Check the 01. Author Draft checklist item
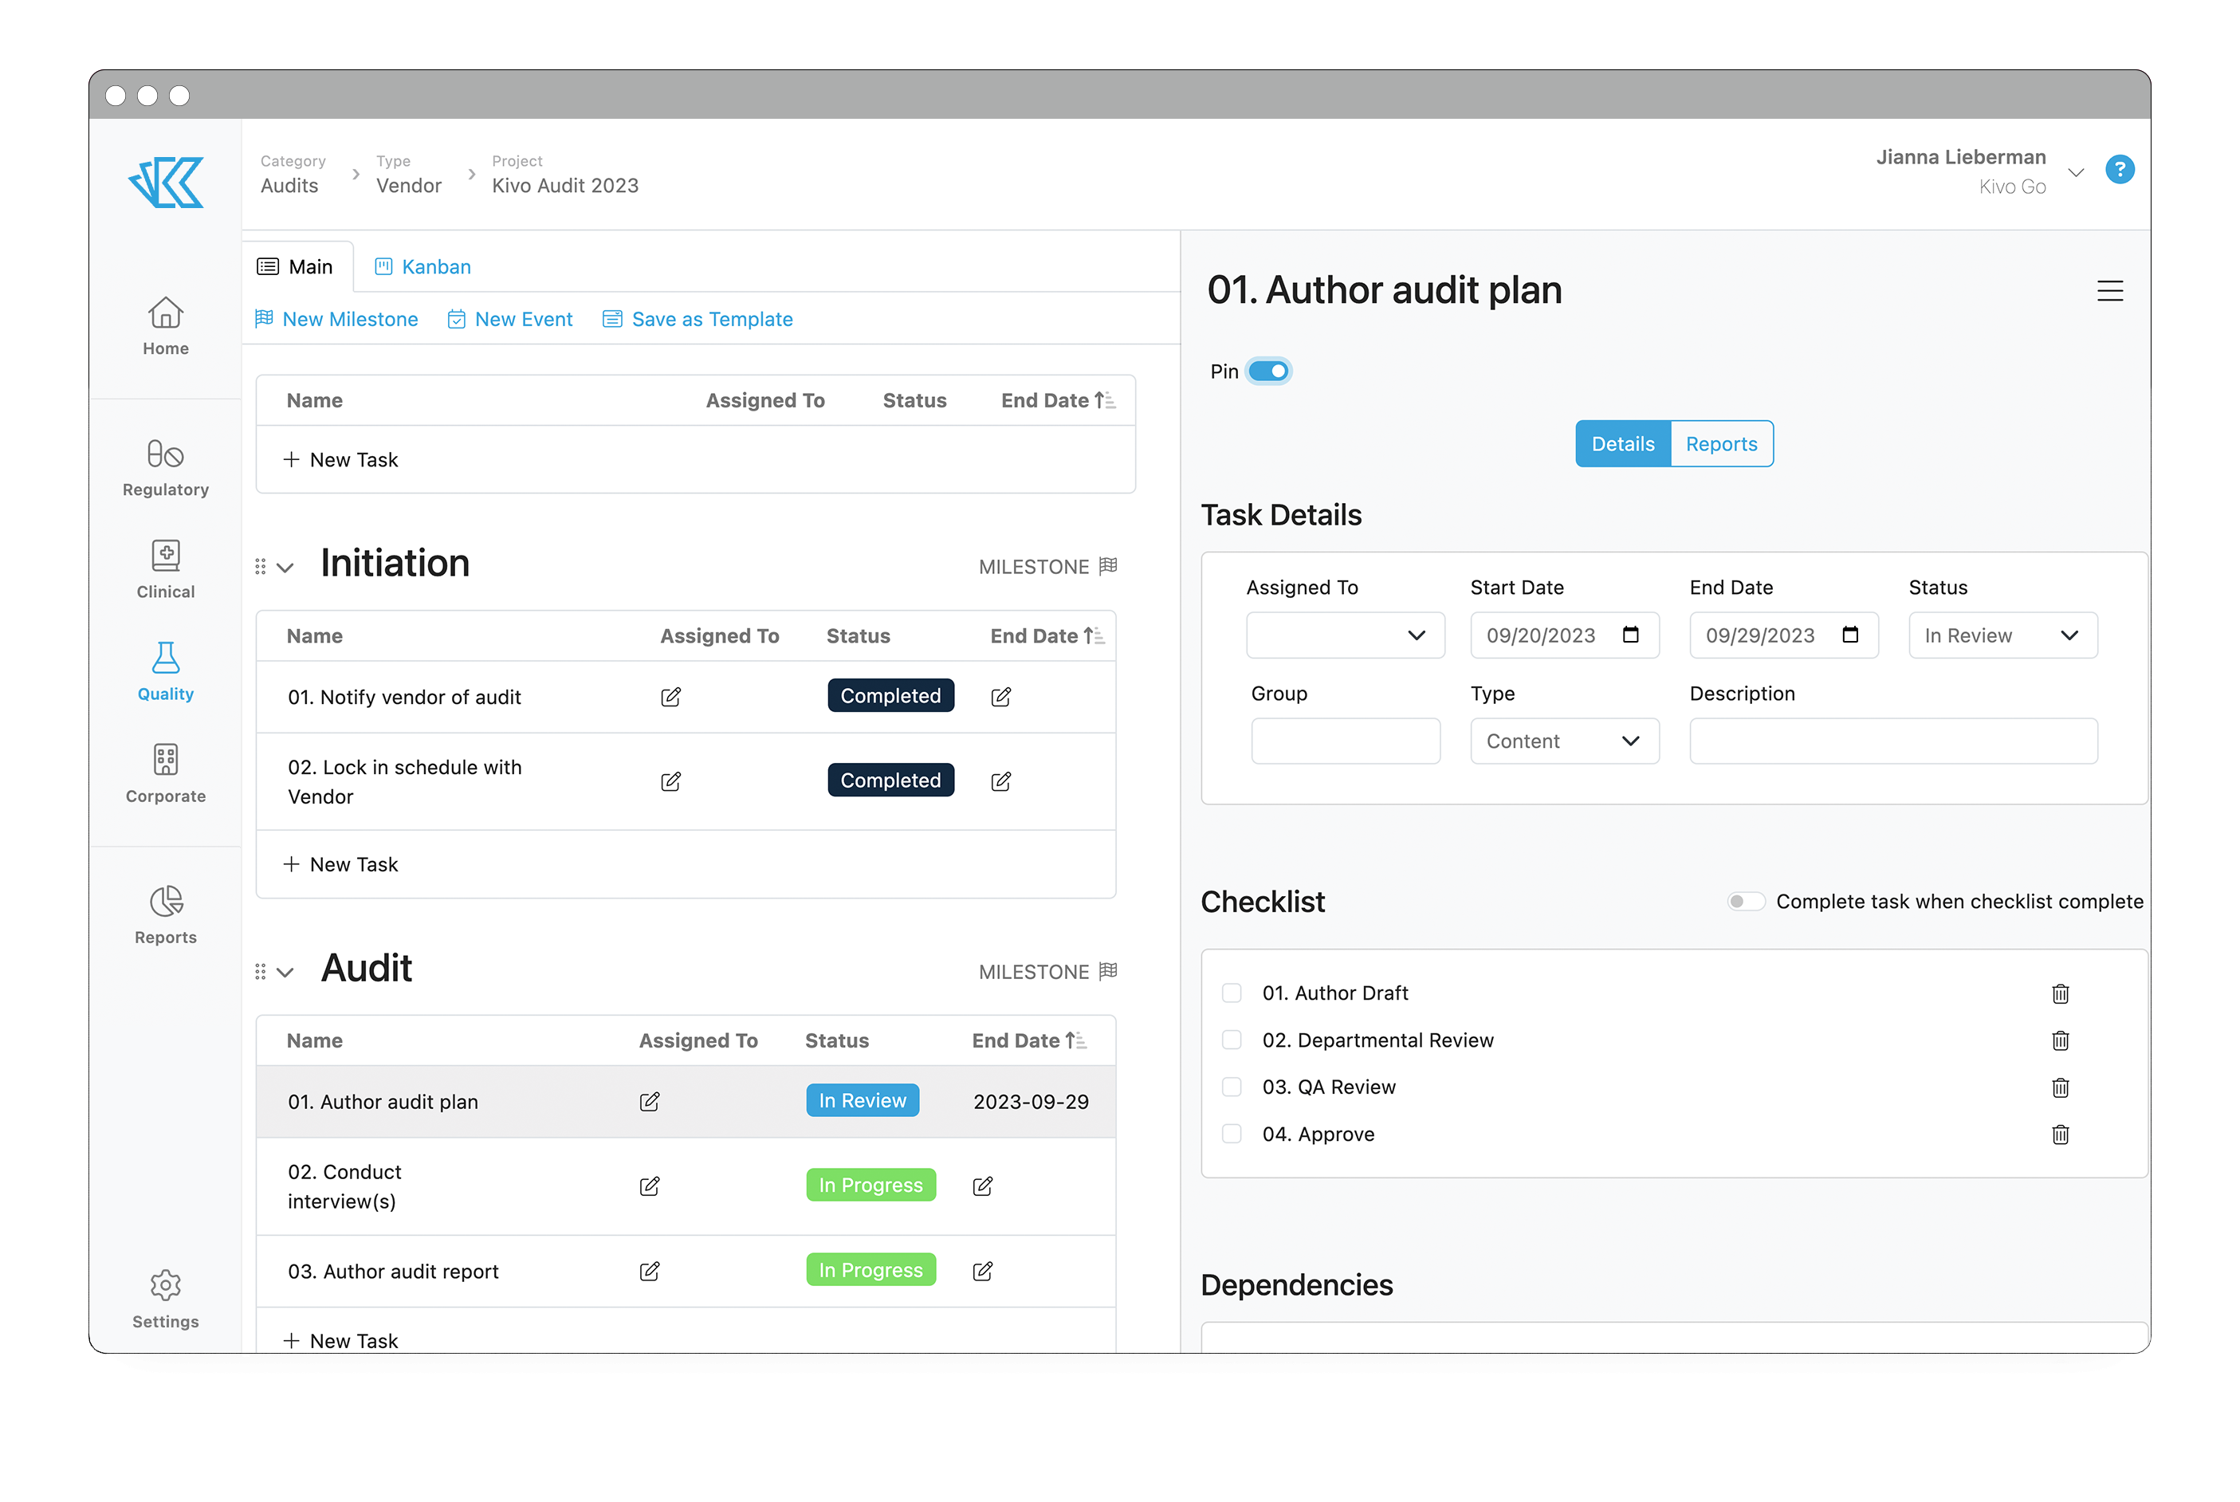 point(1232,993)
